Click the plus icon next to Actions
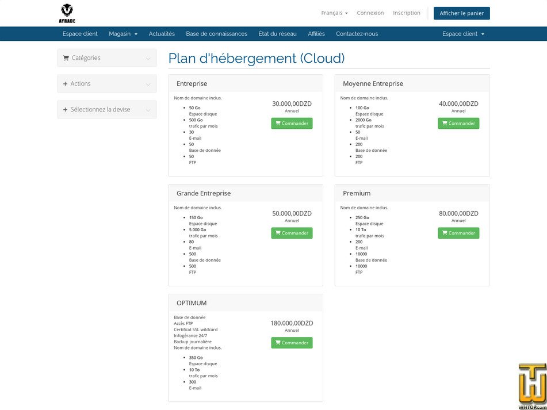This screenshot has height=410, width=547. click(x=65, y=84)
